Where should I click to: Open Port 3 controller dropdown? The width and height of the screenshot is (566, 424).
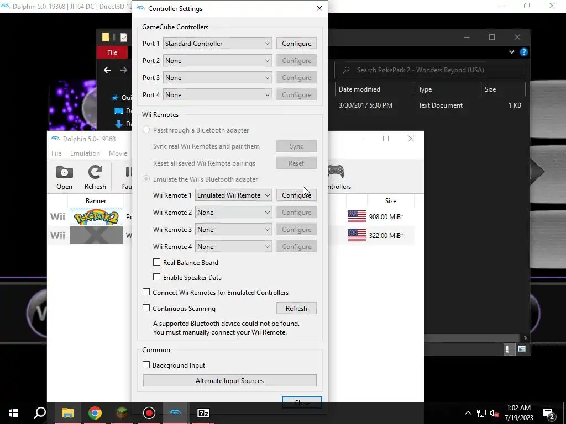pyautogui.click(x=218, y=77)
